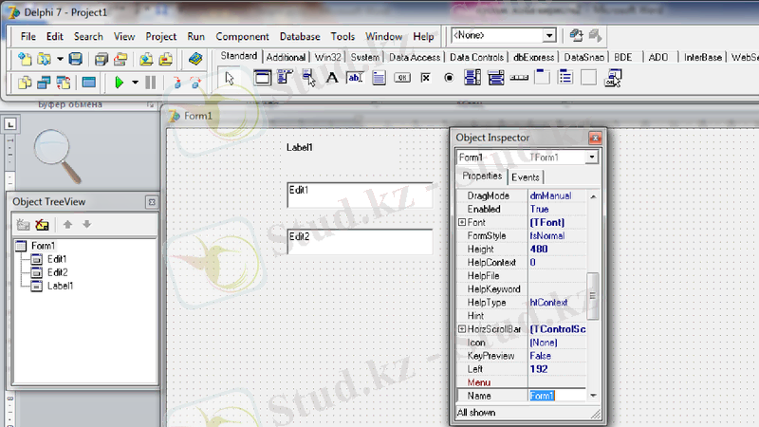759x427 pixels.
Task: Select the CheckBox component in palette
Action: click(x=426, y=79)
